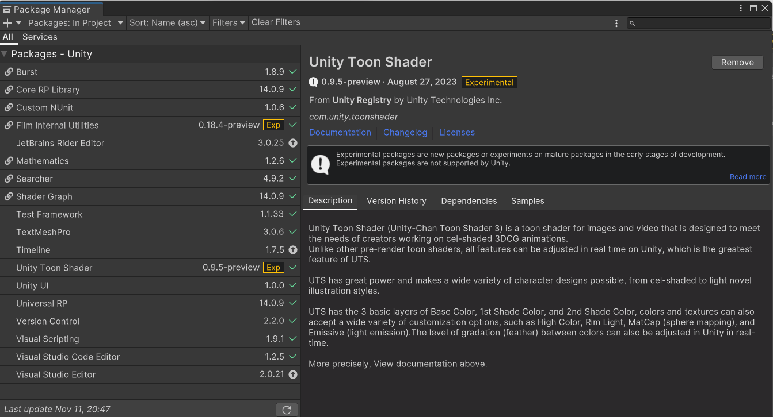
Task: Open the add-package dropdown arrow beside plus
Action: coord(18,23)
